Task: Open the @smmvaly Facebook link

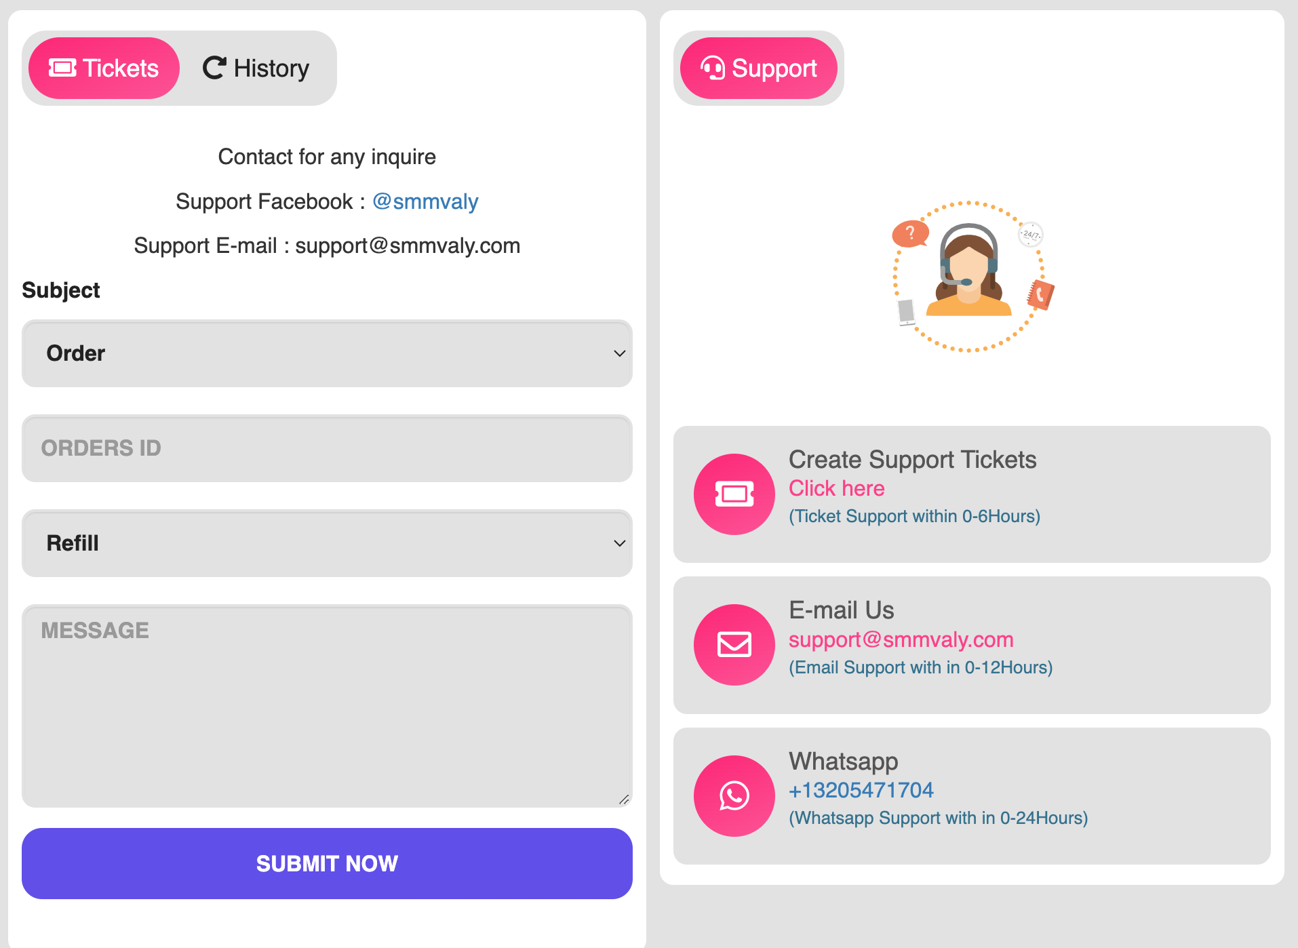Action: coord(425,201)
